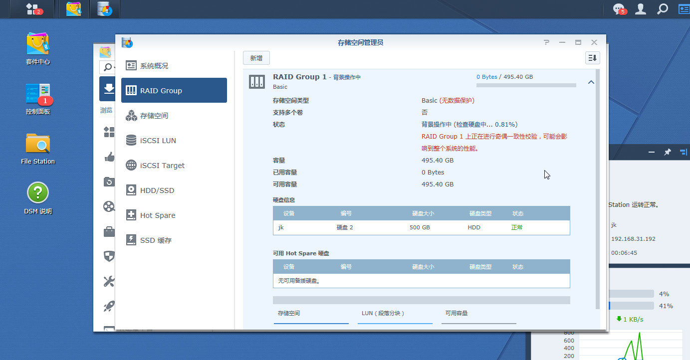Go to Hot Spare section

point(174,215)
